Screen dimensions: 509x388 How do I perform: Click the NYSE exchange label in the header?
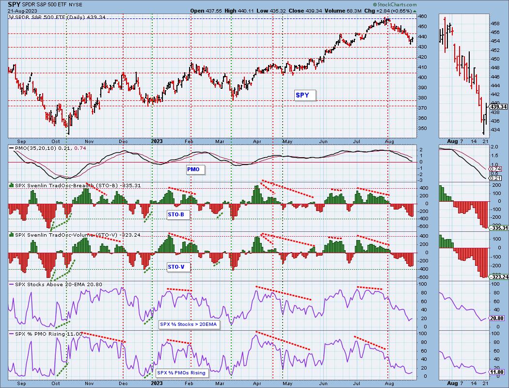[x=75, y=5]
